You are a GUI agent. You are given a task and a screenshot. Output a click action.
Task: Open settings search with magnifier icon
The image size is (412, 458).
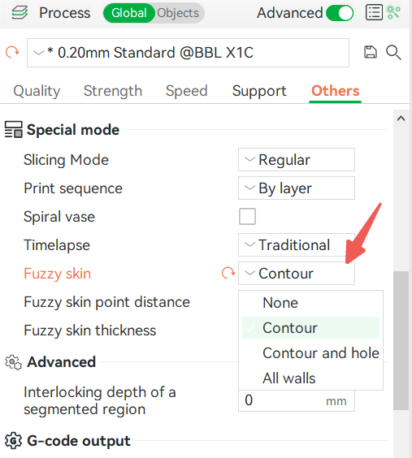393,53
